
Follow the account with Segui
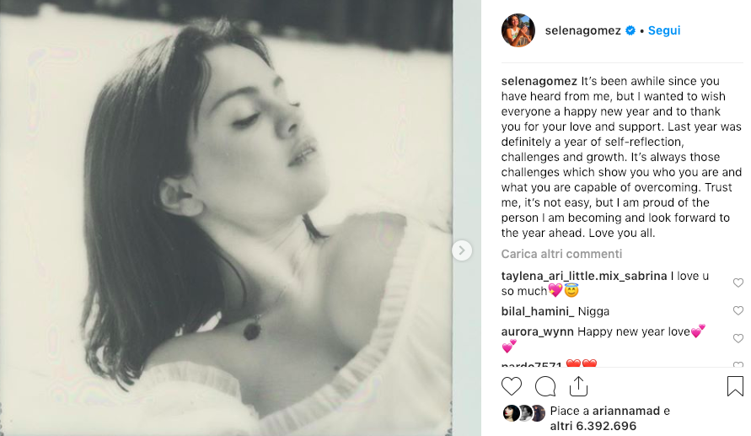coord(664,30)
